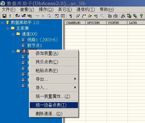Open the 导入 submenu in context menu

[x=54, y=88]
